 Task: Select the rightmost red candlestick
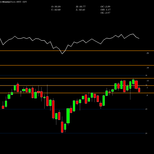pyautogui.click(x=139, y=90)
